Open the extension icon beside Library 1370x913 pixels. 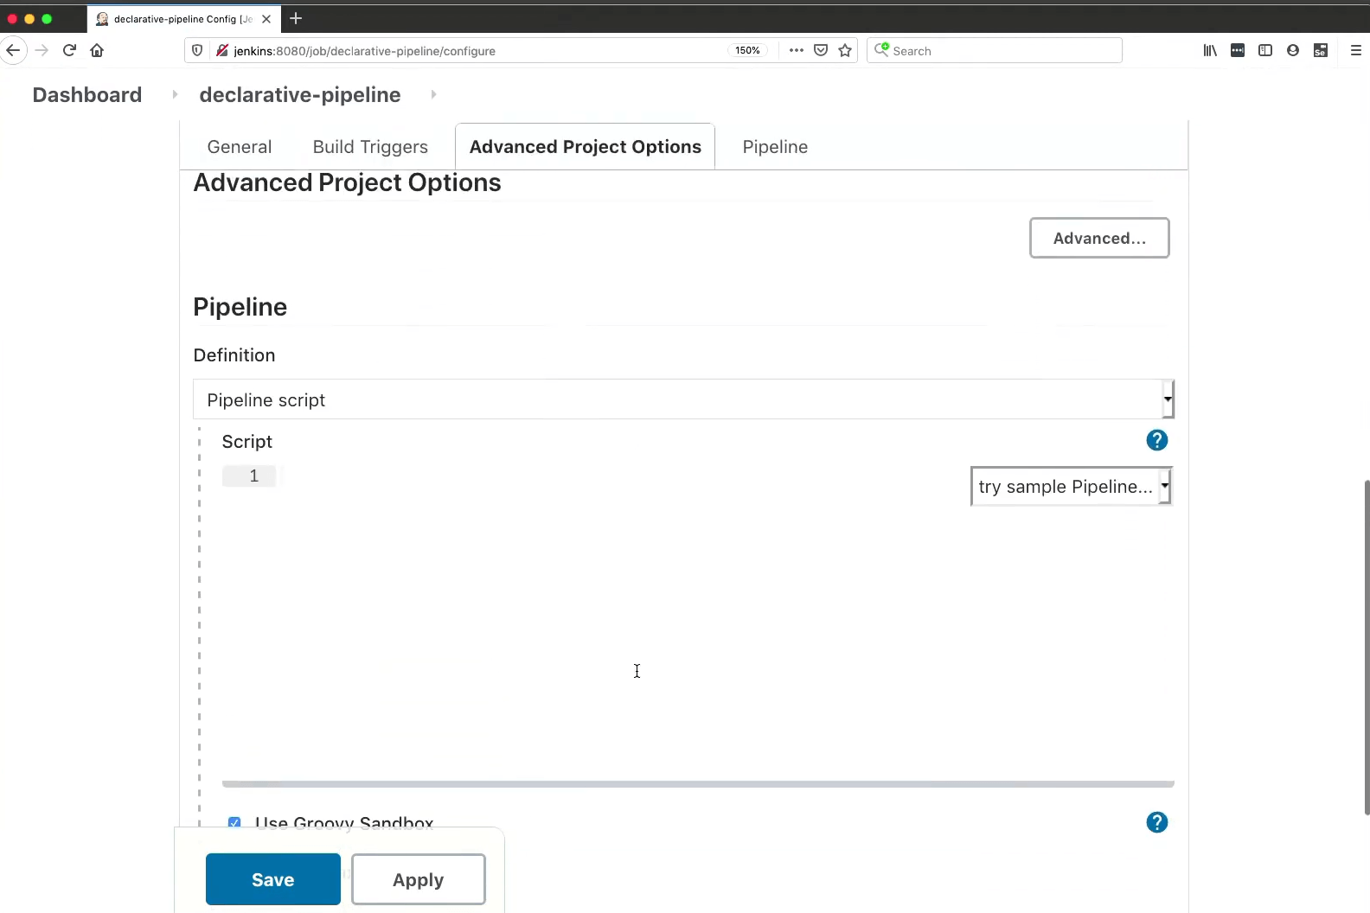(x=1238, y=50)
